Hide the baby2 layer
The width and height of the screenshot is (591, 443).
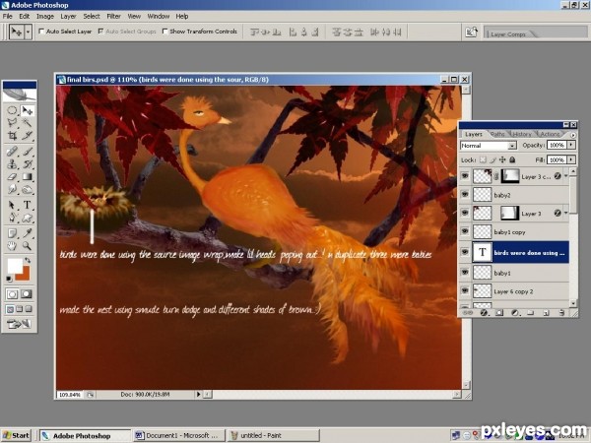tap(465, 195)
